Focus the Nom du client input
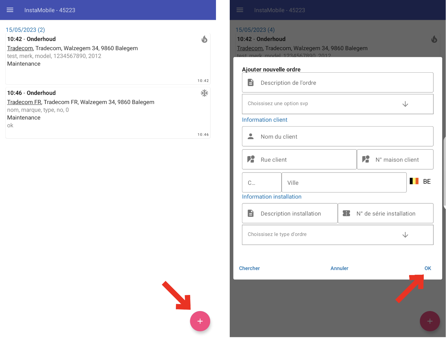 coord(338,136)
